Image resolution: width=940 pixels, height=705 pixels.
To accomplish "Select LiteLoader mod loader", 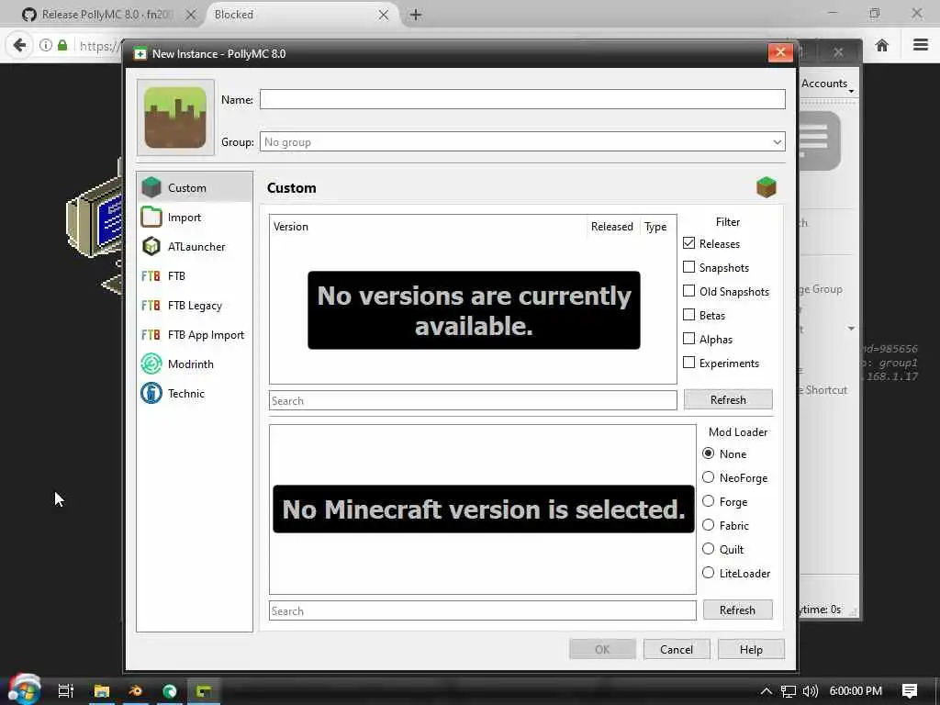I will tap(708, 573).
